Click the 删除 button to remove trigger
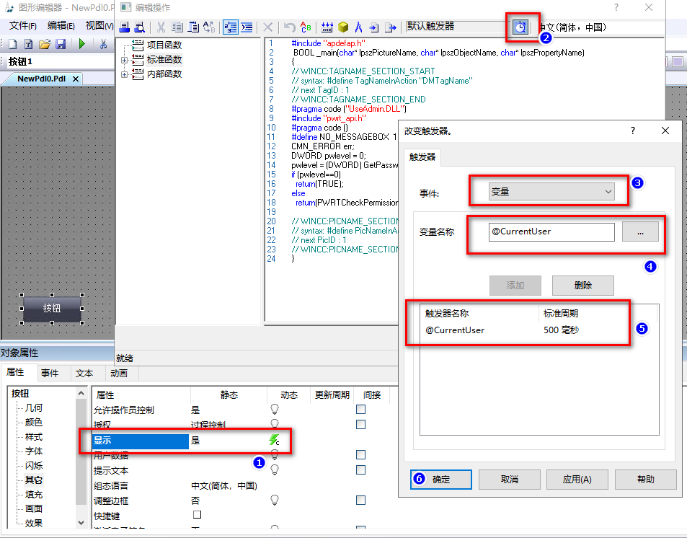 click(582, 285)
